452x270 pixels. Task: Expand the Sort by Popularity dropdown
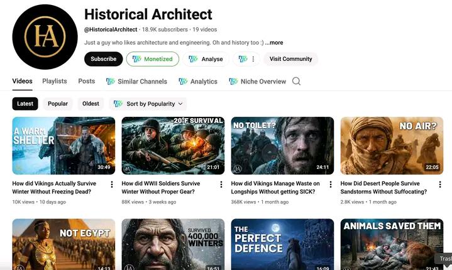click(148, 104)
